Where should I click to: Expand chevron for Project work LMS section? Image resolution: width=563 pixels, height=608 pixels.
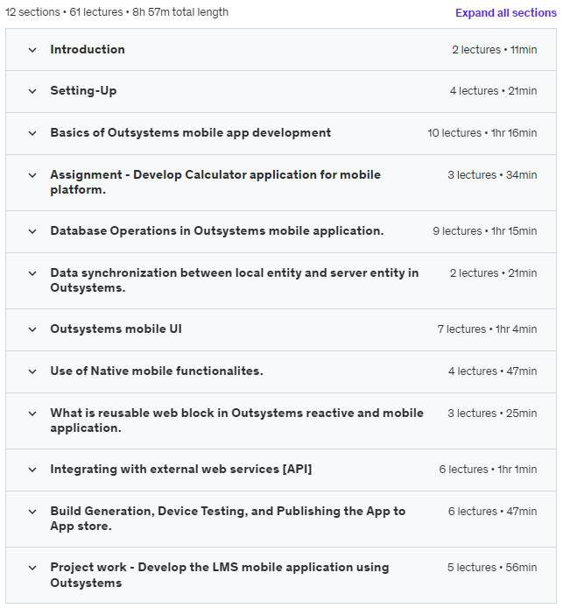tap(32, 568)
